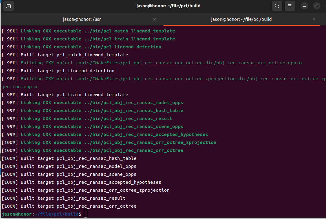Open a new terminal tab
This screenshot has height=219, width=326.
click(x=8, y=6)
